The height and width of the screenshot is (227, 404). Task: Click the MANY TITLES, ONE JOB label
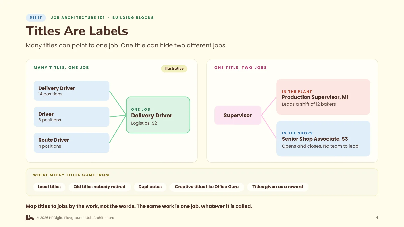coord(61,68)
